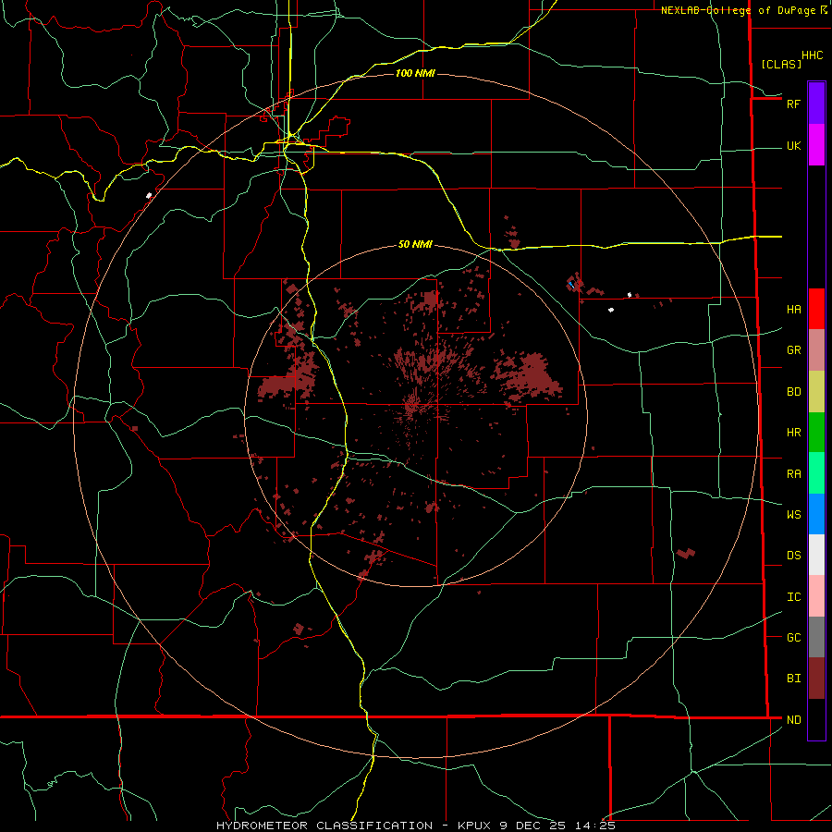Click the GR legend label
This screenshot has height=832, width=832.
794,350
